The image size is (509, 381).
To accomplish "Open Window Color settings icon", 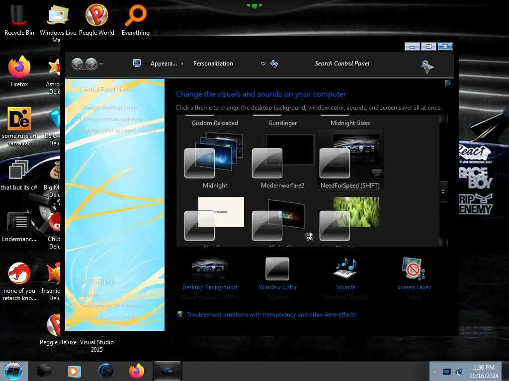I will pos(277,268).
